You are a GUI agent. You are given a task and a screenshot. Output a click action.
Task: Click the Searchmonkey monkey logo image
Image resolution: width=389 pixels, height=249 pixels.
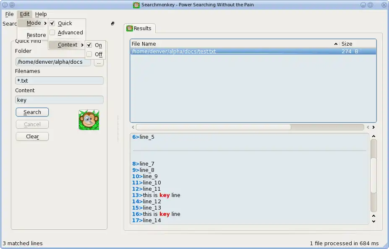pos(89,119)
